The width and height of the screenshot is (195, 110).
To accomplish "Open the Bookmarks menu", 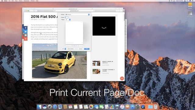I will (27, 1).
